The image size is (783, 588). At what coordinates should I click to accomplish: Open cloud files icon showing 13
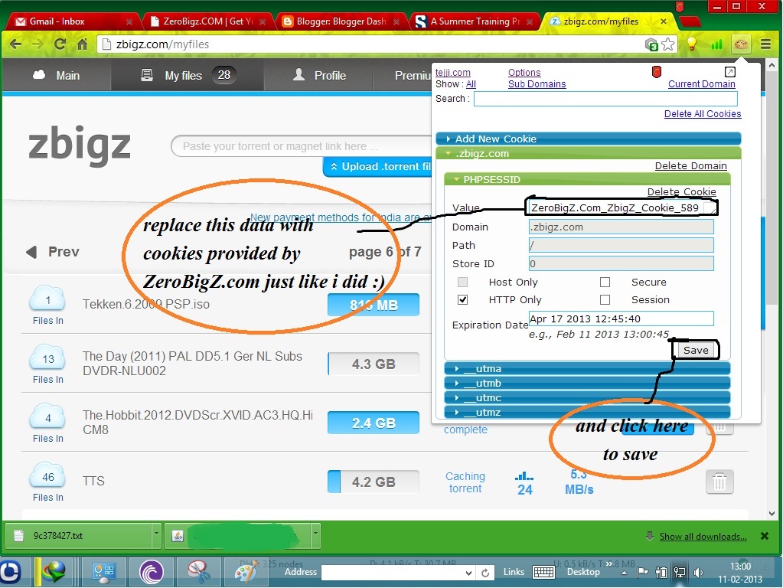click(47, 358)
